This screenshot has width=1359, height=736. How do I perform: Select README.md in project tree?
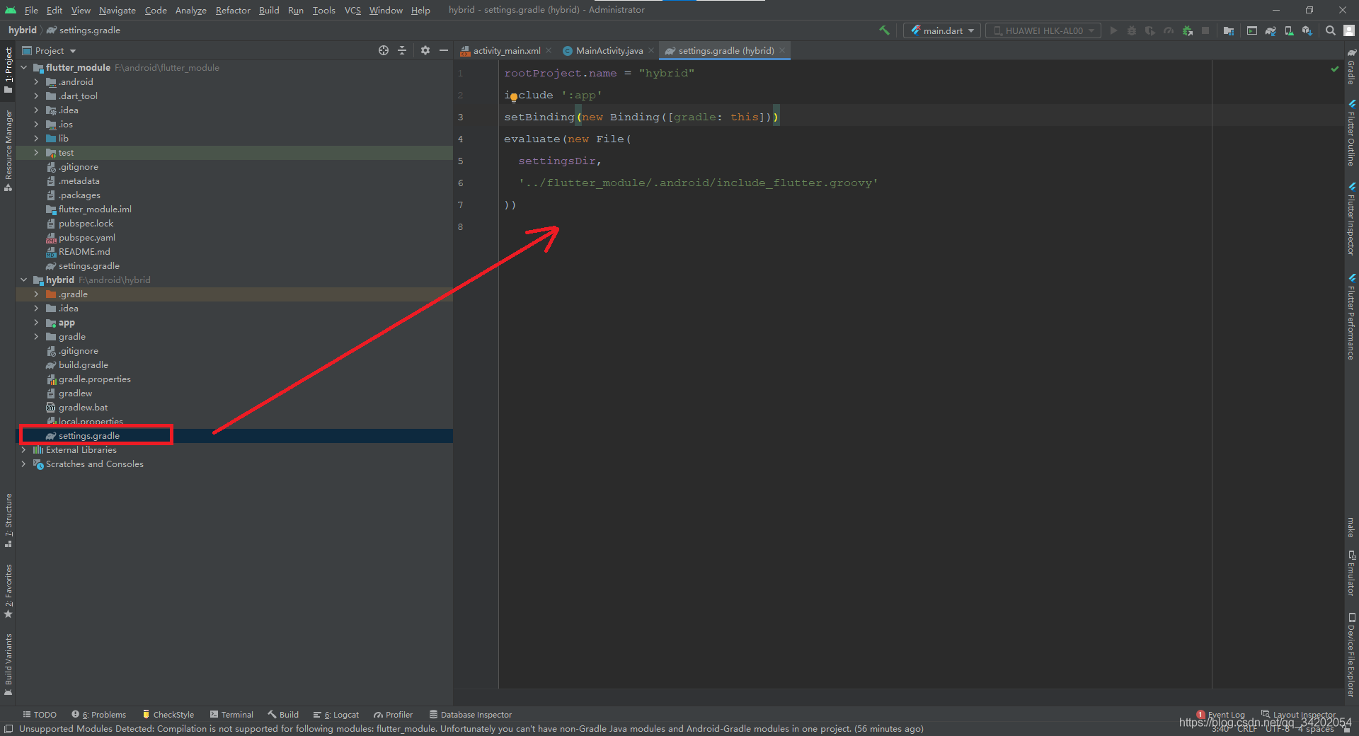(84, 251)
